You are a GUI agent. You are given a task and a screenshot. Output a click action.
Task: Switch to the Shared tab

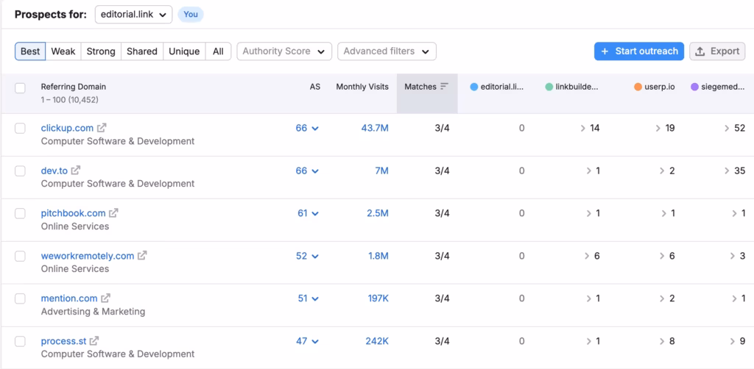[142, 51]
